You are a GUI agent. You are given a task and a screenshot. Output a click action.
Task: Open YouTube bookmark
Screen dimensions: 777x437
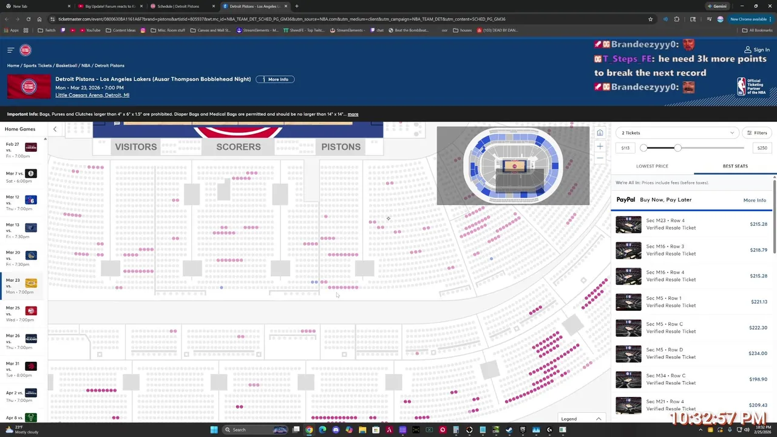click(90, 30)
